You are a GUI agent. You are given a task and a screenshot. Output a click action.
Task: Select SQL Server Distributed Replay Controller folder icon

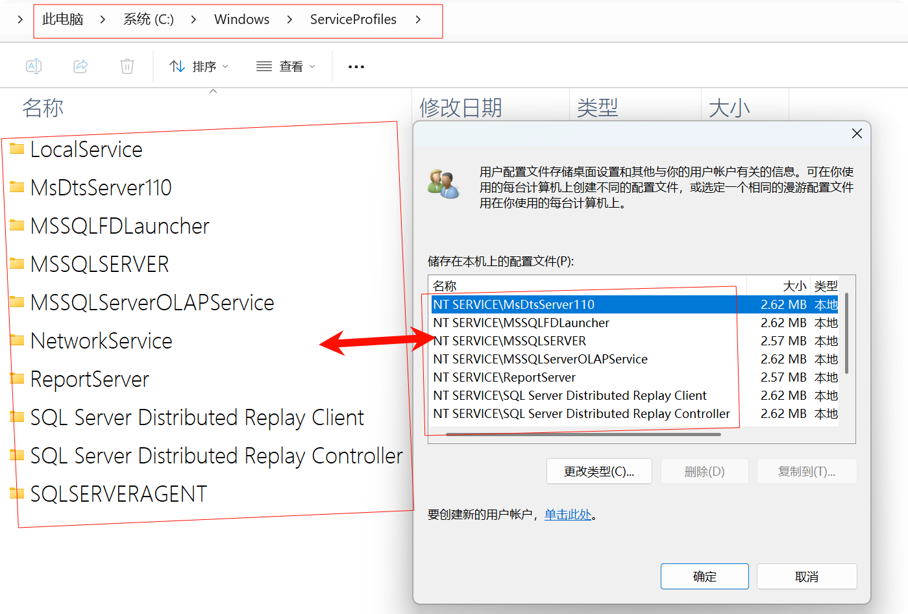point(17,455)
